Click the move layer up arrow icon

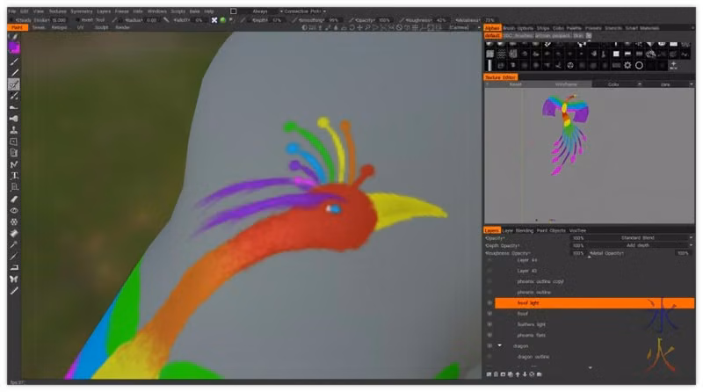tap(518, 374)
